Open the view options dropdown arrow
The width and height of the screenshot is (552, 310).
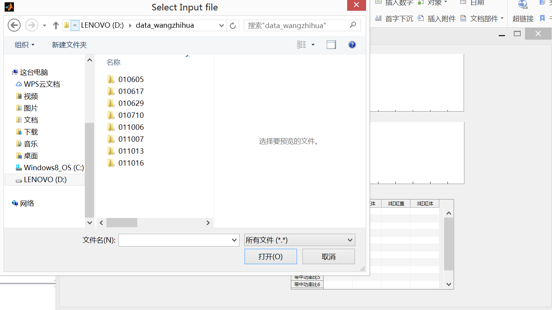click(313, 45)
